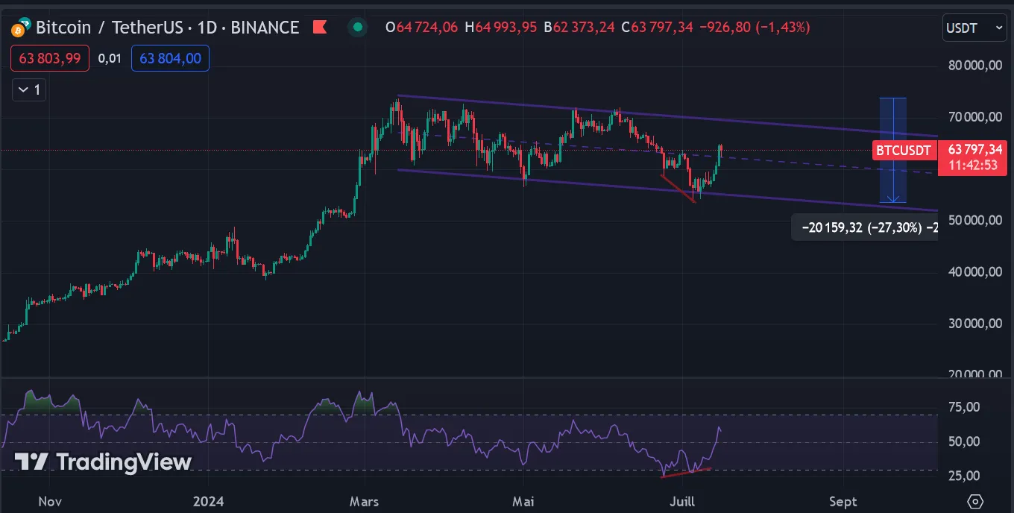The width and height of the screenshot is (1014, 513).
Task: Click the red sell price 63 803,99
Action: 50,58
